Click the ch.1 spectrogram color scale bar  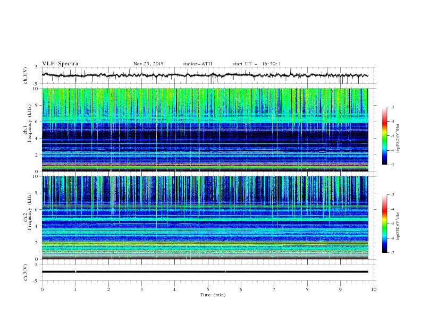[x=385, y=136]
